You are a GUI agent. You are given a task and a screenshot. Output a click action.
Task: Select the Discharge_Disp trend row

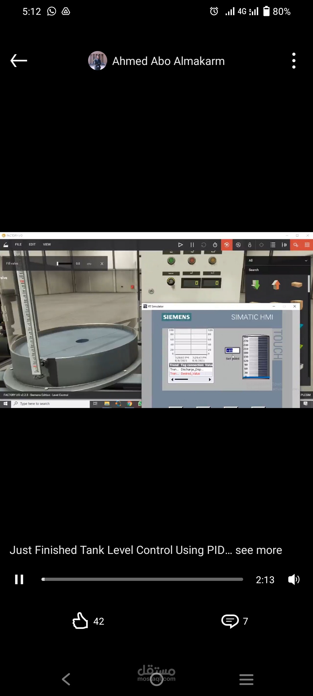pyautogui.click(x=191, y=369)
